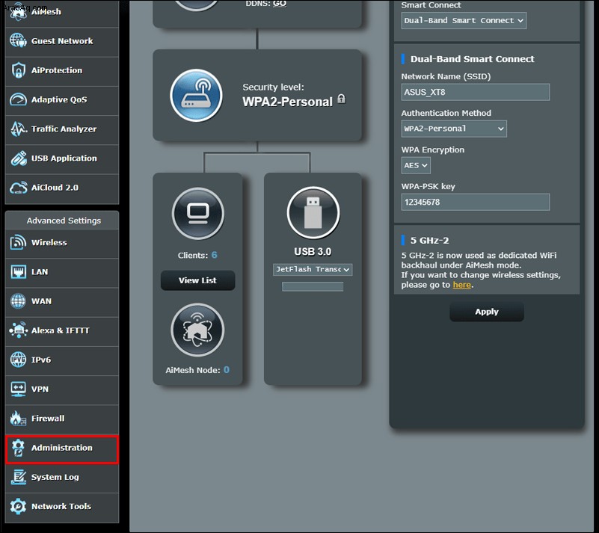This screenshot has height=533, width=599.
Task: Click the Administration gear icon
Action: (x=18, y=448)
